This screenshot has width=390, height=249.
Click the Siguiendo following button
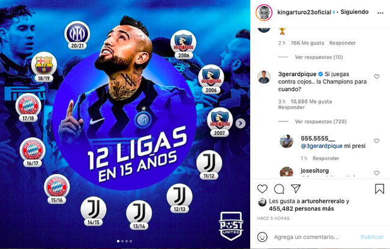click(x=355, y=12)
